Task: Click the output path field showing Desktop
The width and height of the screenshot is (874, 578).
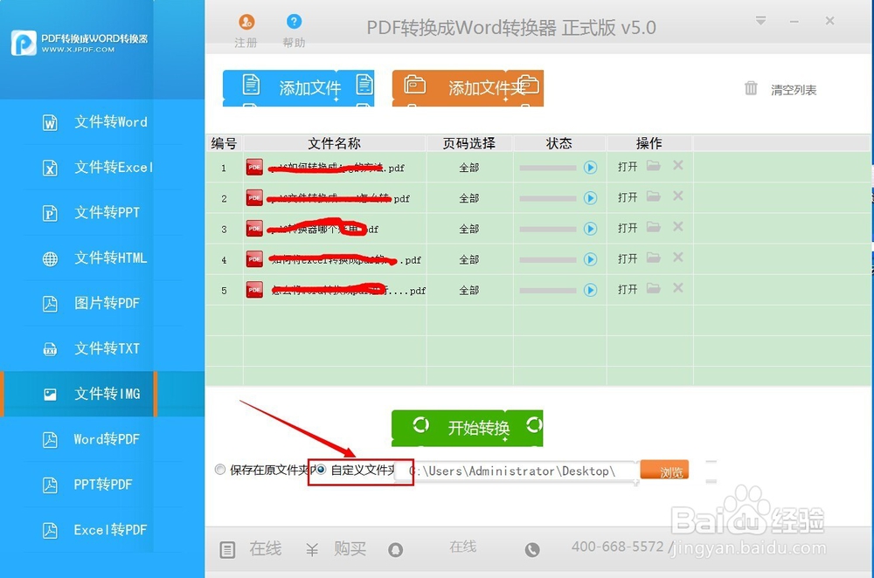Action: (x=516, y=471)
